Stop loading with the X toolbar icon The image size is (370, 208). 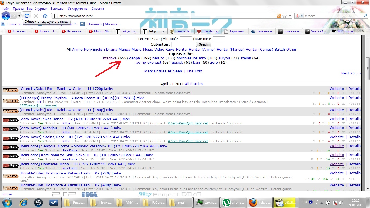pyautogui.click(x=36, y=16)
